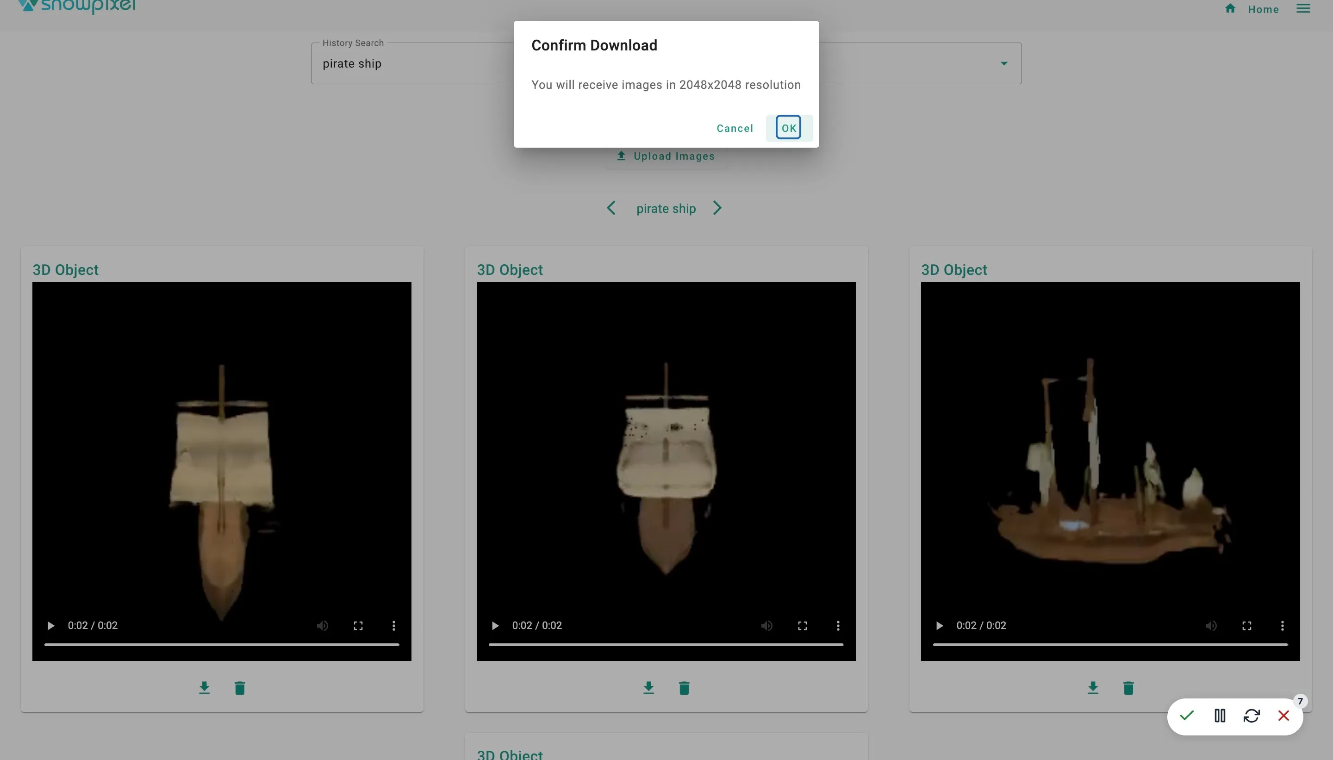Open the hamburger menu icon
1333x760 pixels.
1303,8
